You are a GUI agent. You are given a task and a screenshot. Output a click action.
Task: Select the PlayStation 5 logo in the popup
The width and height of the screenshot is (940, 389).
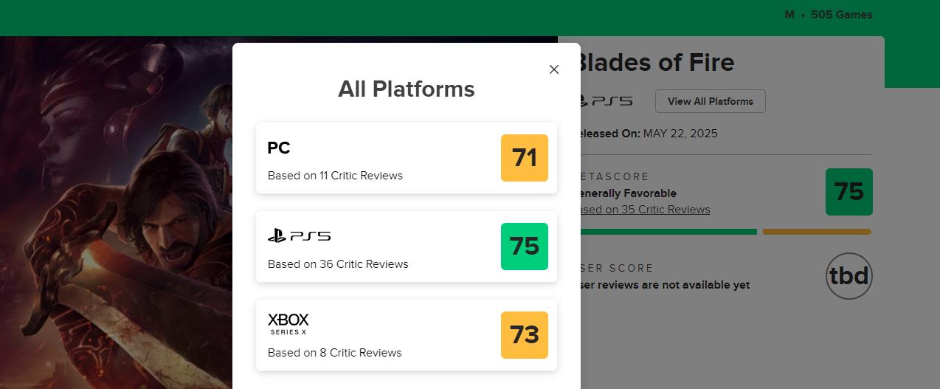[299, 236]
